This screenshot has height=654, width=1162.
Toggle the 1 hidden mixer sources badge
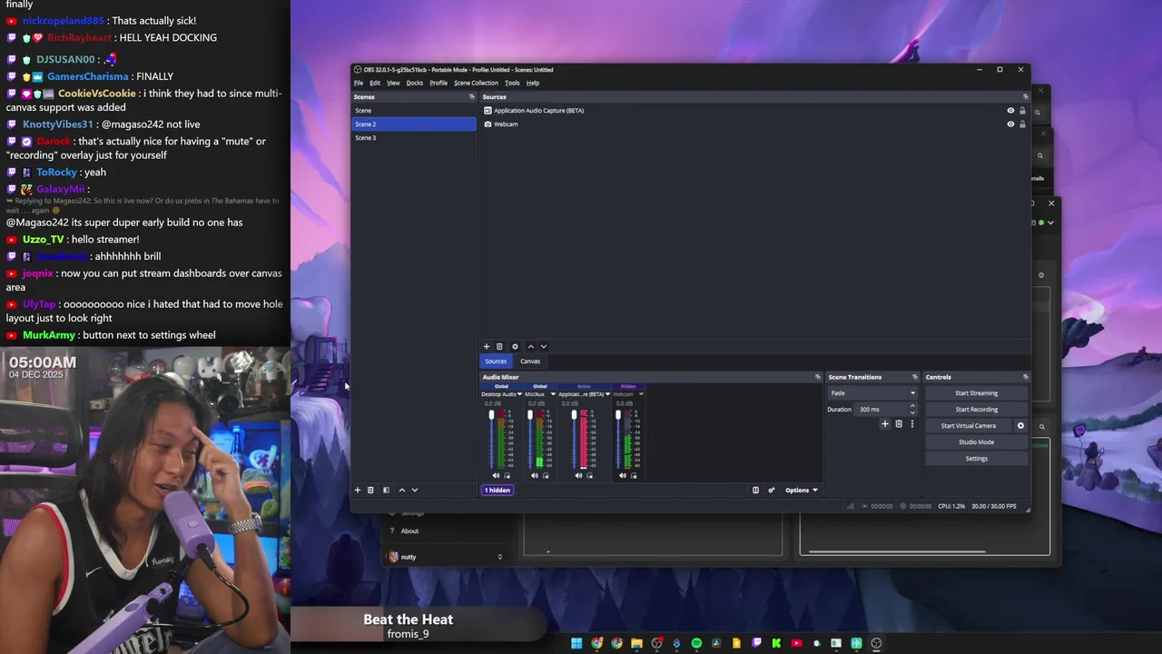497,490
